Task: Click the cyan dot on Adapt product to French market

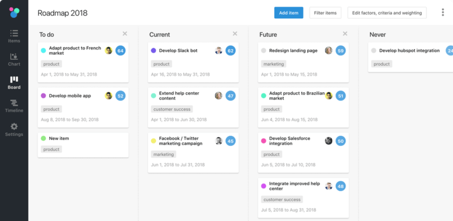Action: [x=44, y=51]
